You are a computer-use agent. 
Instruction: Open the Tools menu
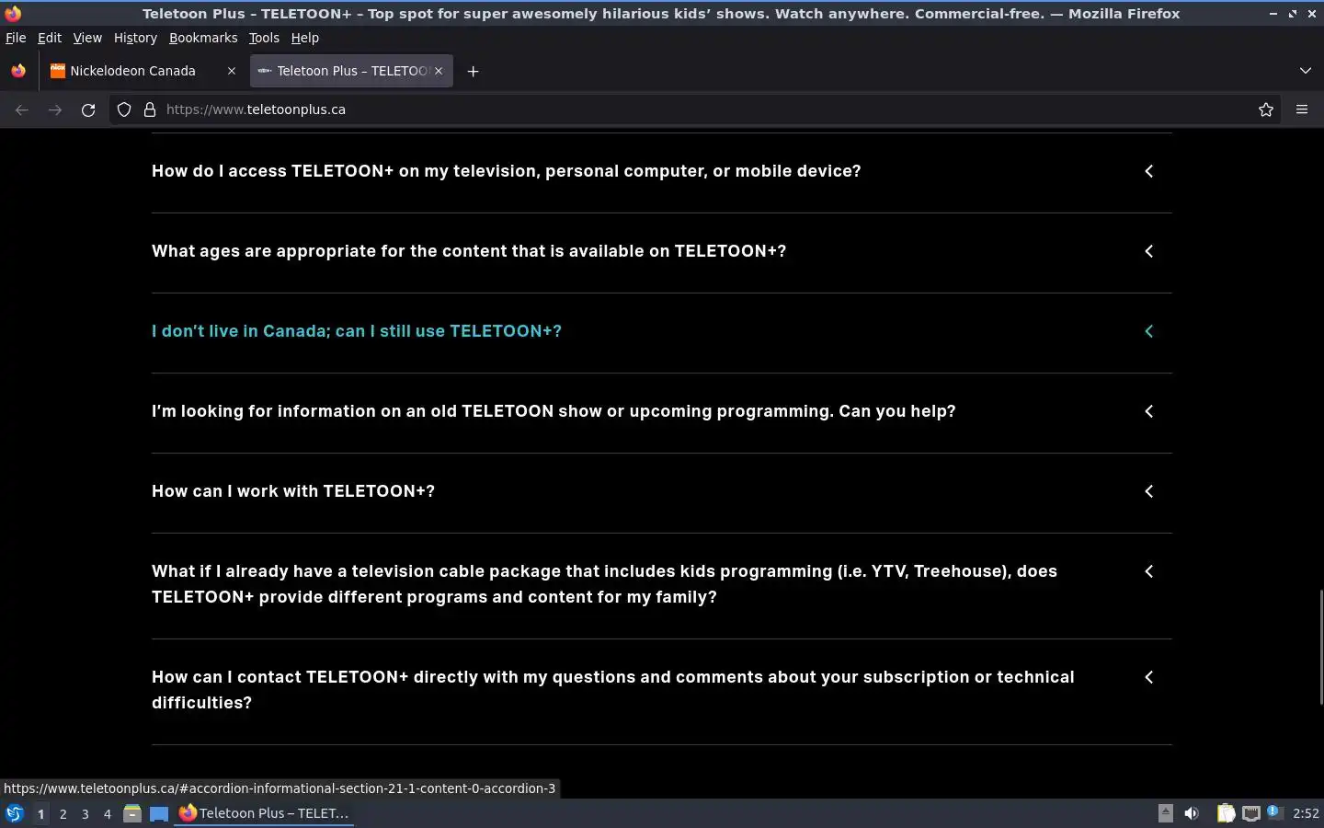pos(264,38)
